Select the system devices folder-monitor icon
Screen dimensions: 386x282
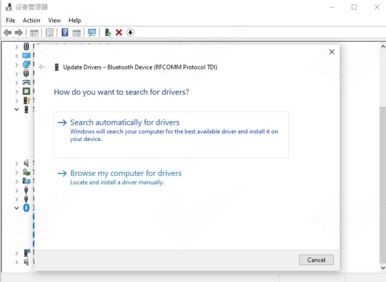[26, 181]
